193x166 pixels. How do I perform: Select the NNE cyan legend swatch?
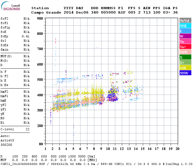click(185, 25)
